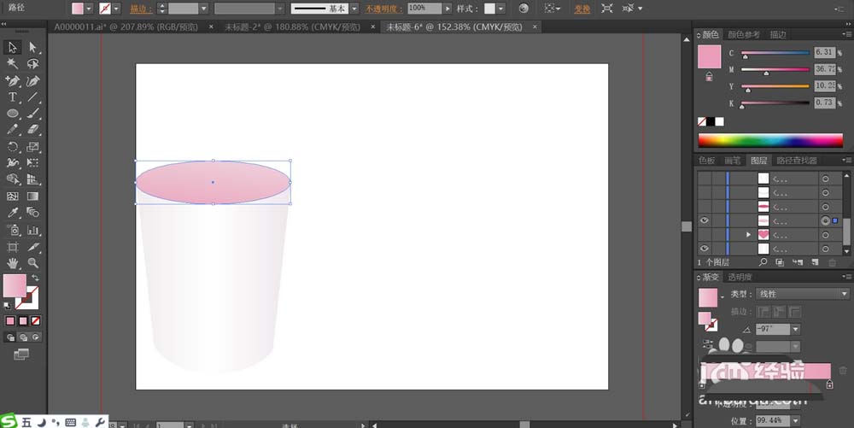
Task: Switch to the A0000011.ai document tab
Action: [126, 27]
